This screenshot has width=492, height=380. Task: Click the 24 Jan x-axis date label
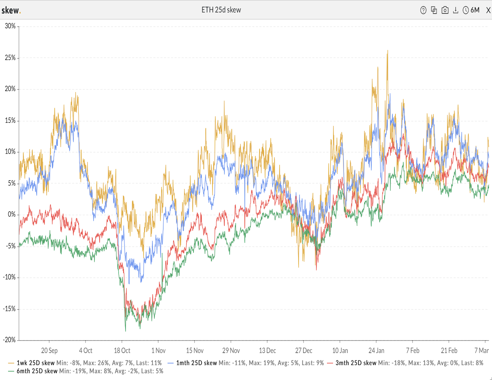click(376, 350)
